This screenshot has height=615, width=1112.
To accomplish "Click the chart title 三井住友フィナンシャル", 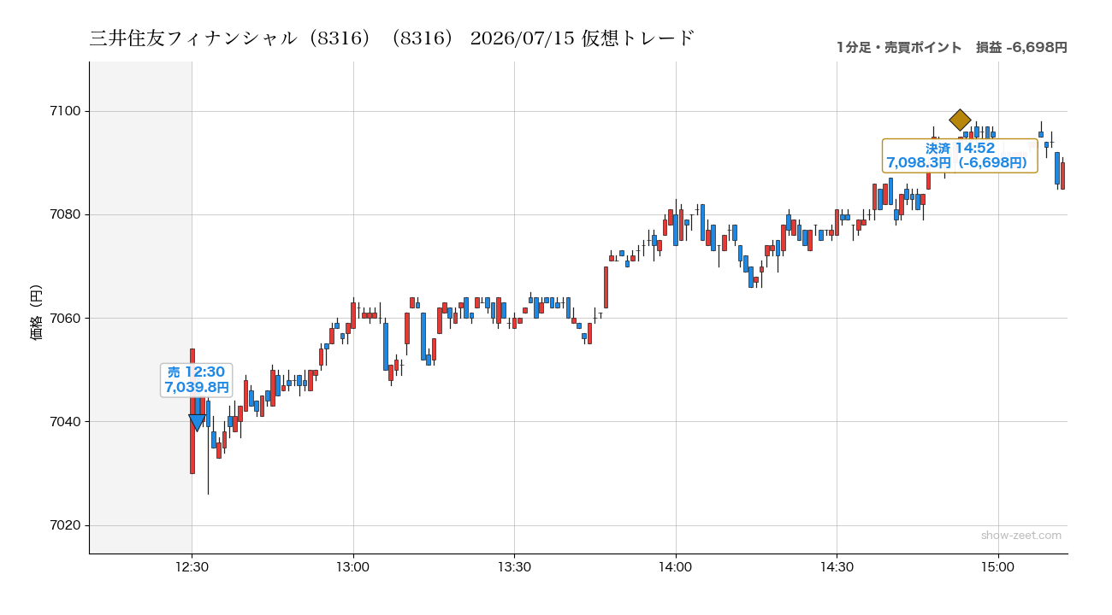I will click(392, 38).
